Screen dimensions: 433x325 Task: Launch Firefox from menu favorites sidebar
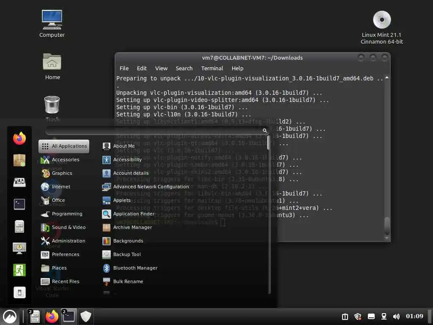(19, 138)
